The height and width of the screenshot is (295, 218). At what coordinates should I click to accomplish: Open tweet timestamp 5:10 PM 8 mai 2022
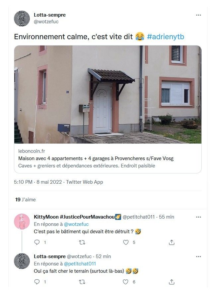click(38, 182)
